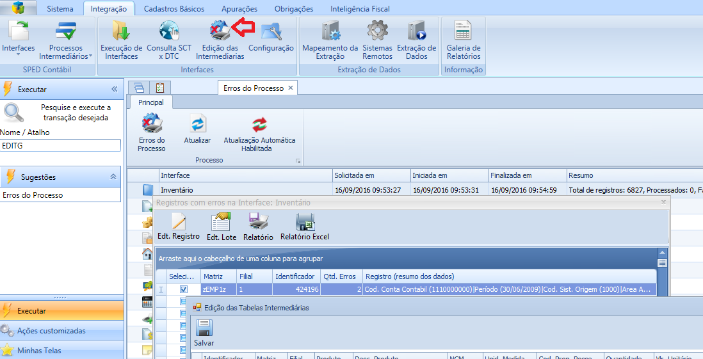
Task: Toggle Atualização Automática Habilitada
Action: [259, 132]
